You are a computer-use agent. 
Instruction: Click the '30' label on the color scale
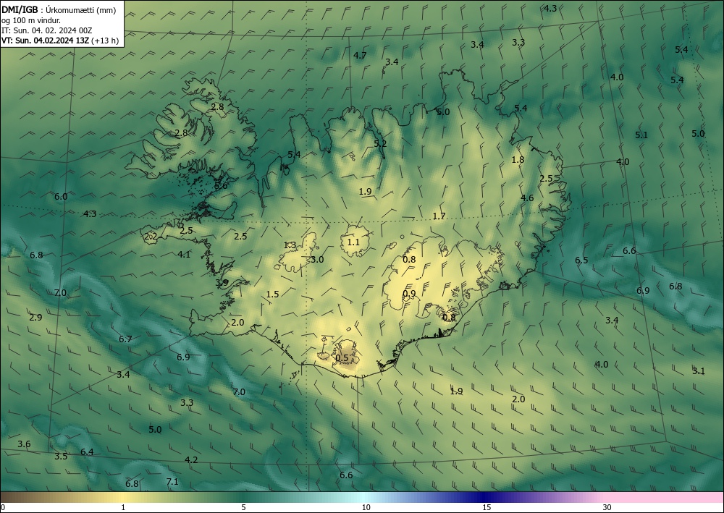click(x=607, y=507)
